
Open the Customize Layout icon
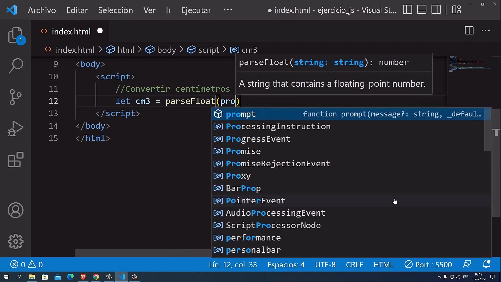coord(457,9)
